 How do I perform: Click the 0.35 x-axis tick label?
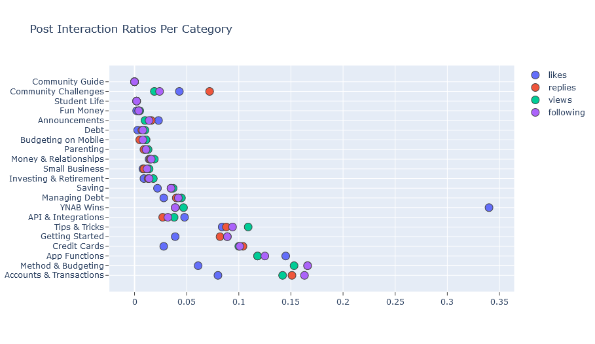point(499,302)
